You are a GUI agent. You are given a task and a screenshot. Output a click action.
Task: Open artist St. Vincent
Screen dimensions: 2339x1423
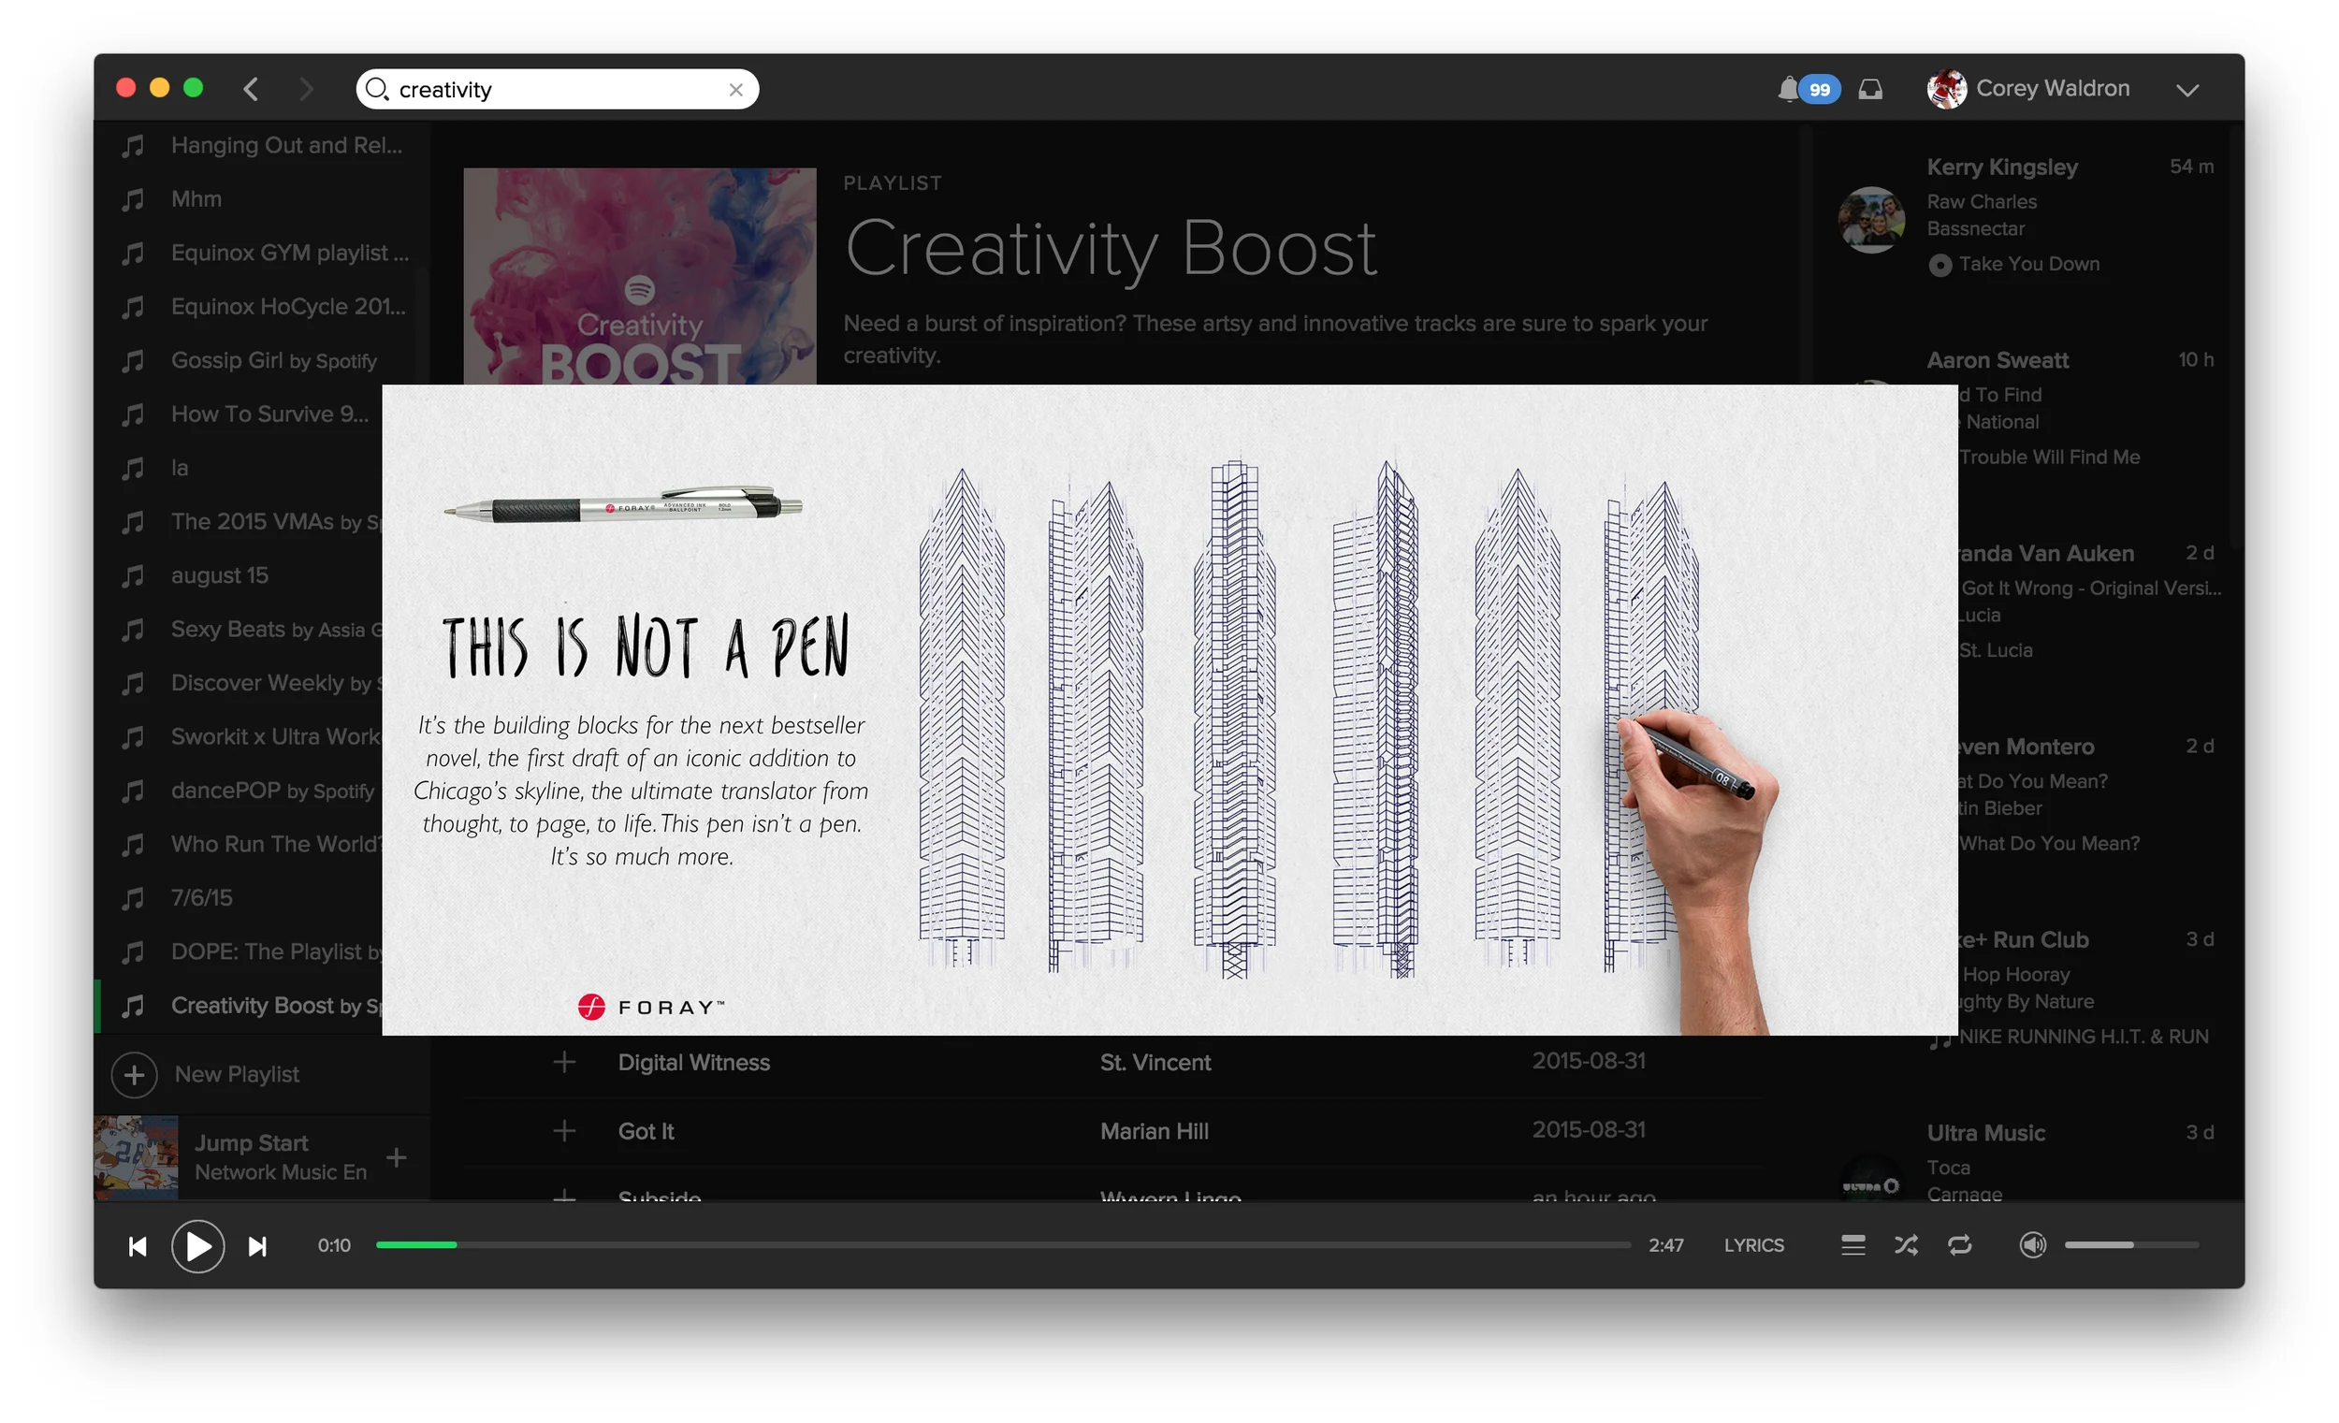pos(1155,1062)
